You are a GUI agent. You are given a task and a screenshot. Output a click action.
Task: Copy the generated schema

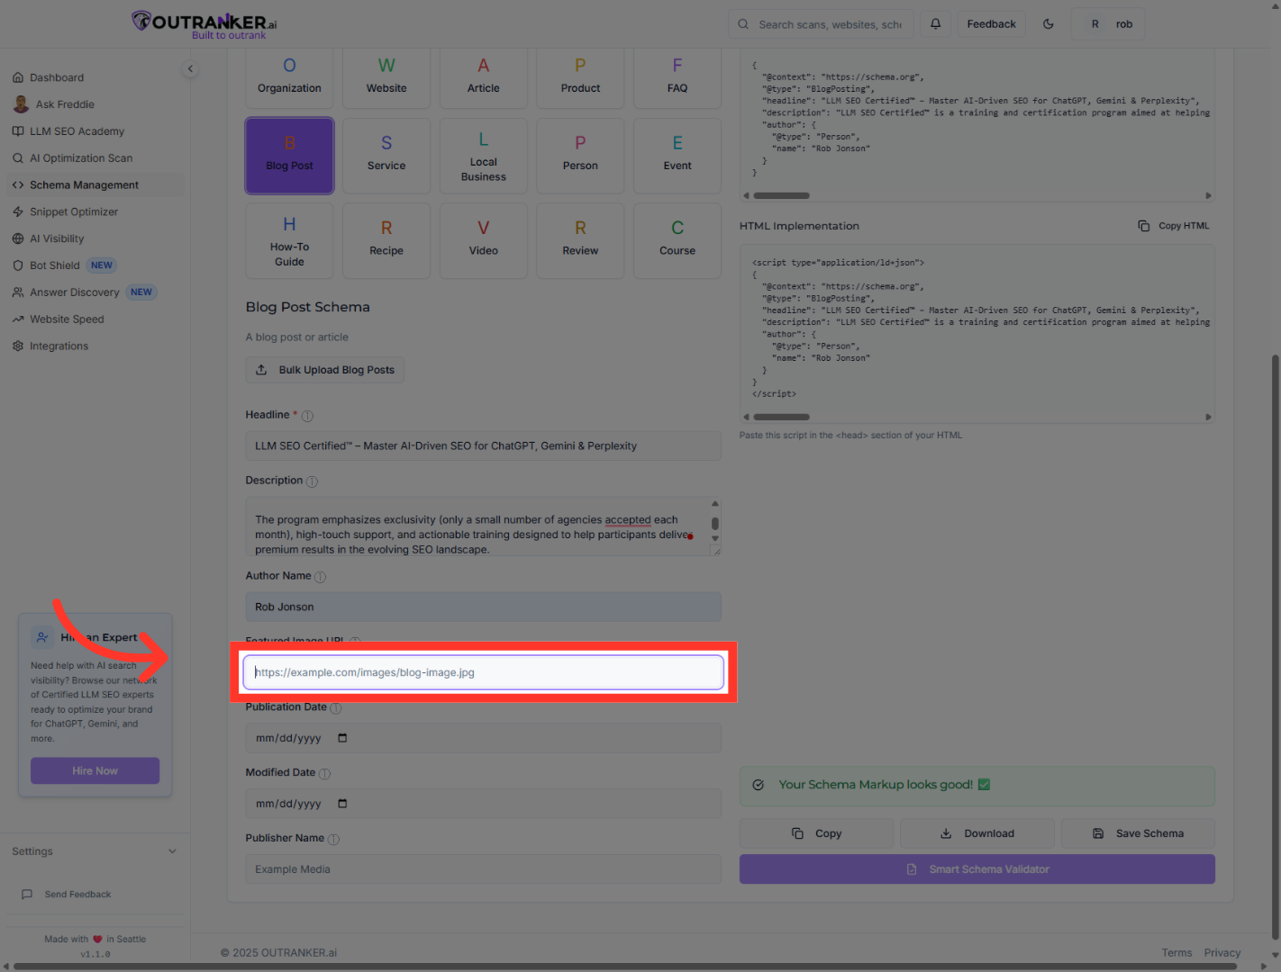(x=816, y=833)
